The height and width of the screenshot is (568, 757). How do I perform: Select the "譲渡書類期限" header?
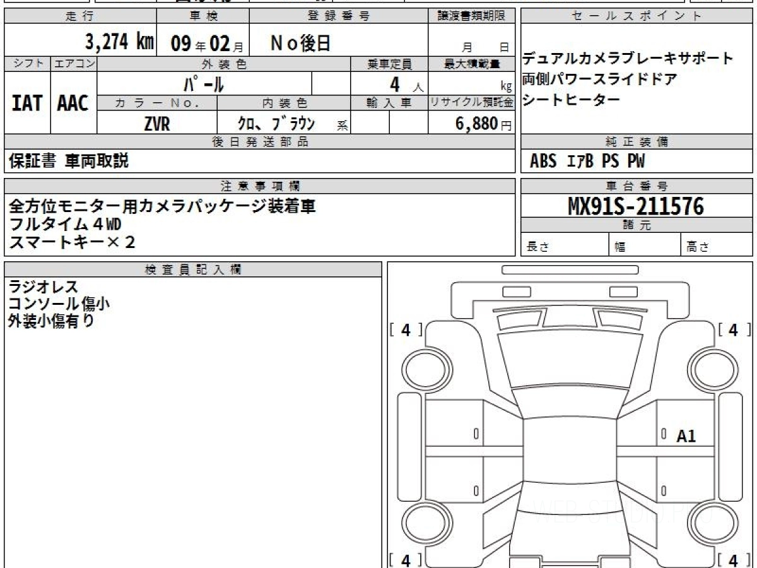[471, 17]
